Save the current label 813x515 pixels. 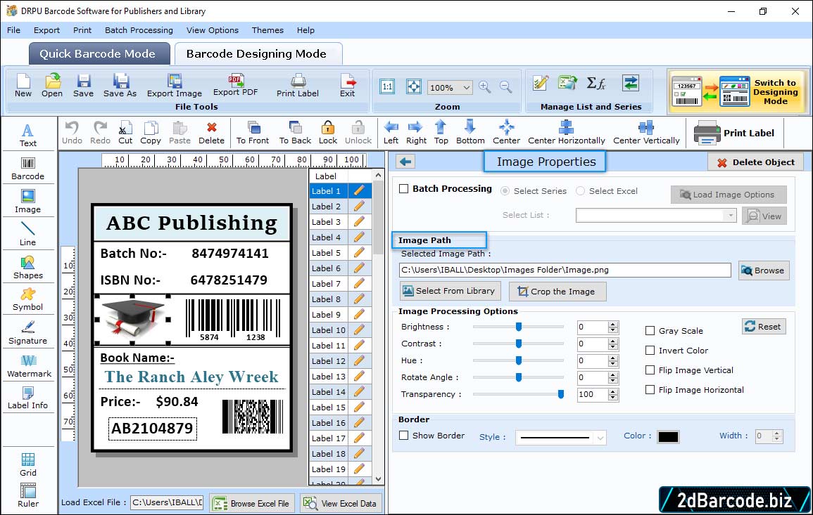coord(84,86)
